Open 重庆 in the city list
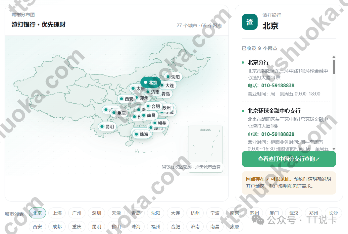Viewport: 348px width, 234px height. pos(77,227)
